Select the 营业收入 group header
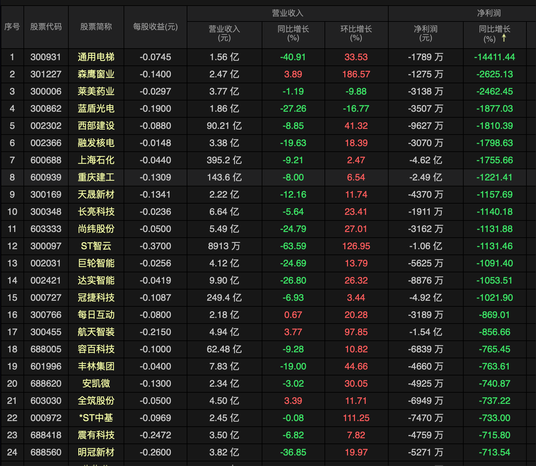This screenshot has height=466, width=536. tap(287, 13)
